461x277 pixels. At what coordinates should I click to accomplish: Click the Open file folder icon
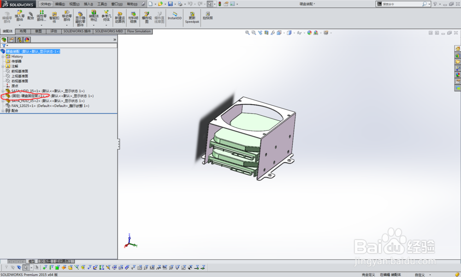(x=160, y=4)
